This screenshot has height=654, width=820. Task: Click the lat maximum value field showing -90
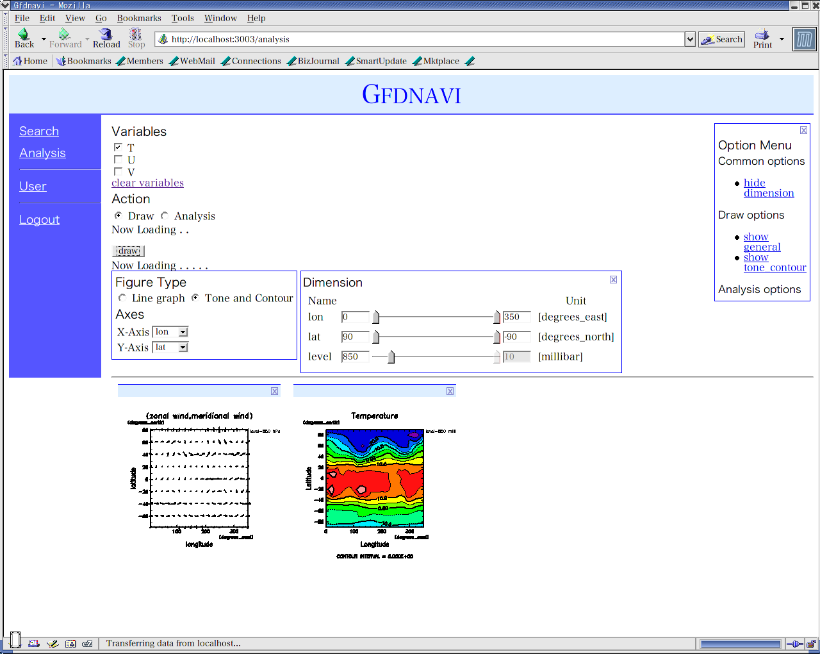(516, 337)
